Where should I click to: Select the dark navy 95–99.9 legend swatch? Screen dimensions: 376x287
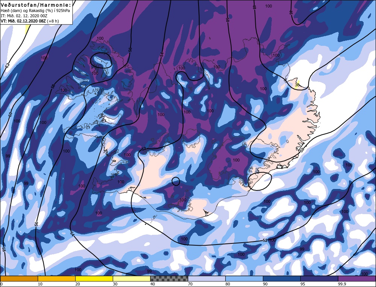click(319, 278)
